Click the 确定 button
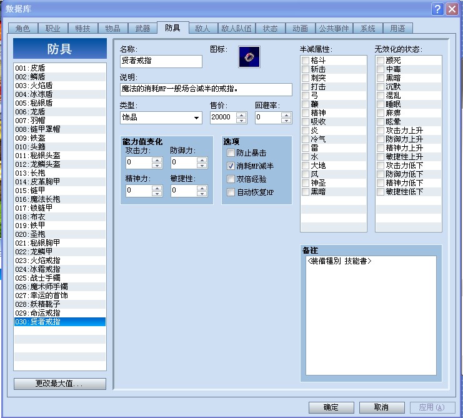 (331, 407)
